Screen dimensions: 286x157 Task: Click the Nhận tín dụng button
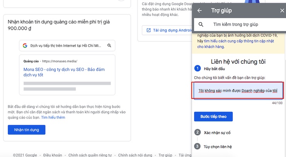point(26,130)
